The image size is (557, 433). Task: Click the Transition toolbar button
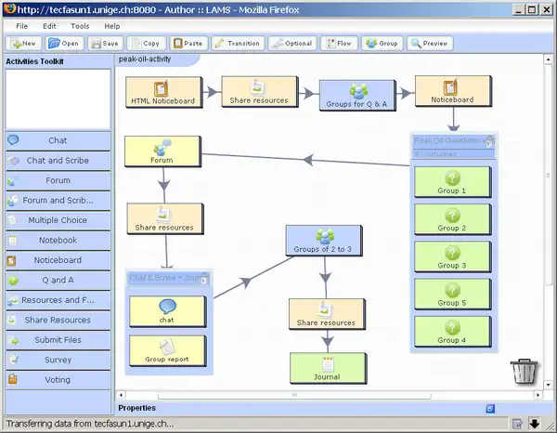tap(237, 43)
